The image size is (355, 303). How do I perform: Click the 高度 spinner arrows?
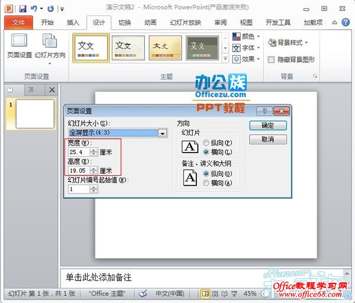(93, 170)
